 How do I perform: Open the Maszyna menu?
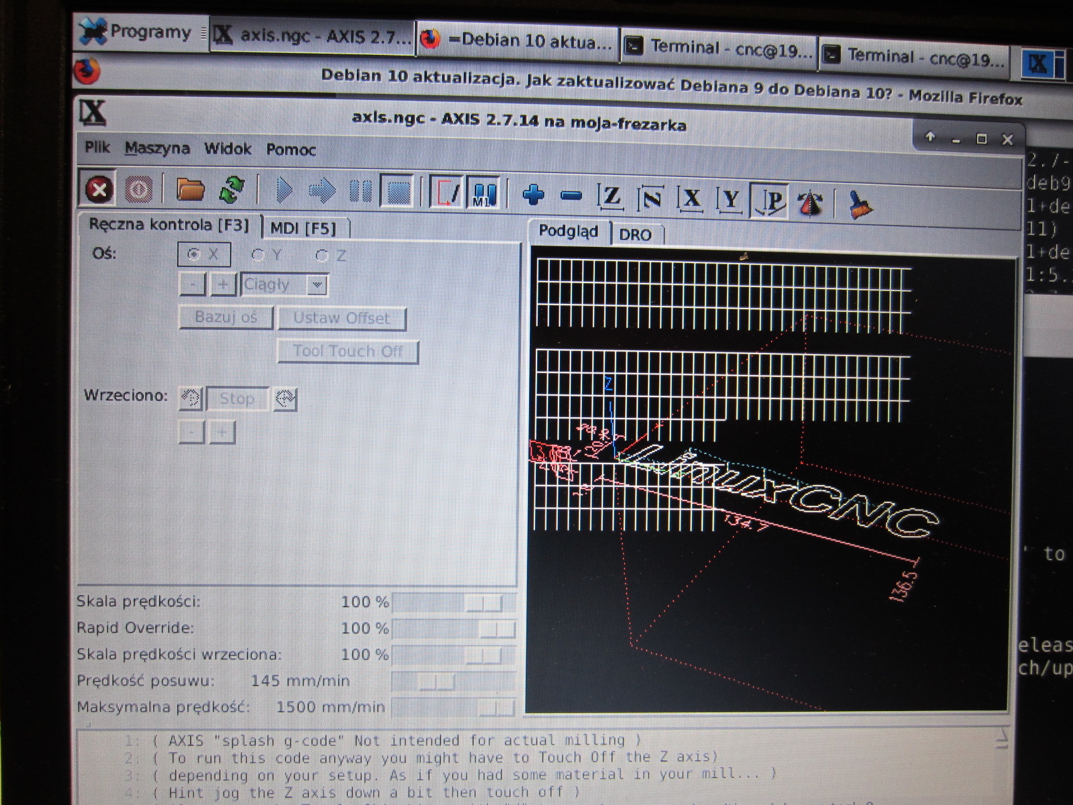pos(157,148)
